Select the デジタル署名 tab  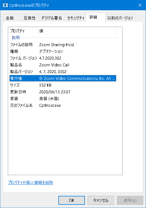tap(52, 18)
